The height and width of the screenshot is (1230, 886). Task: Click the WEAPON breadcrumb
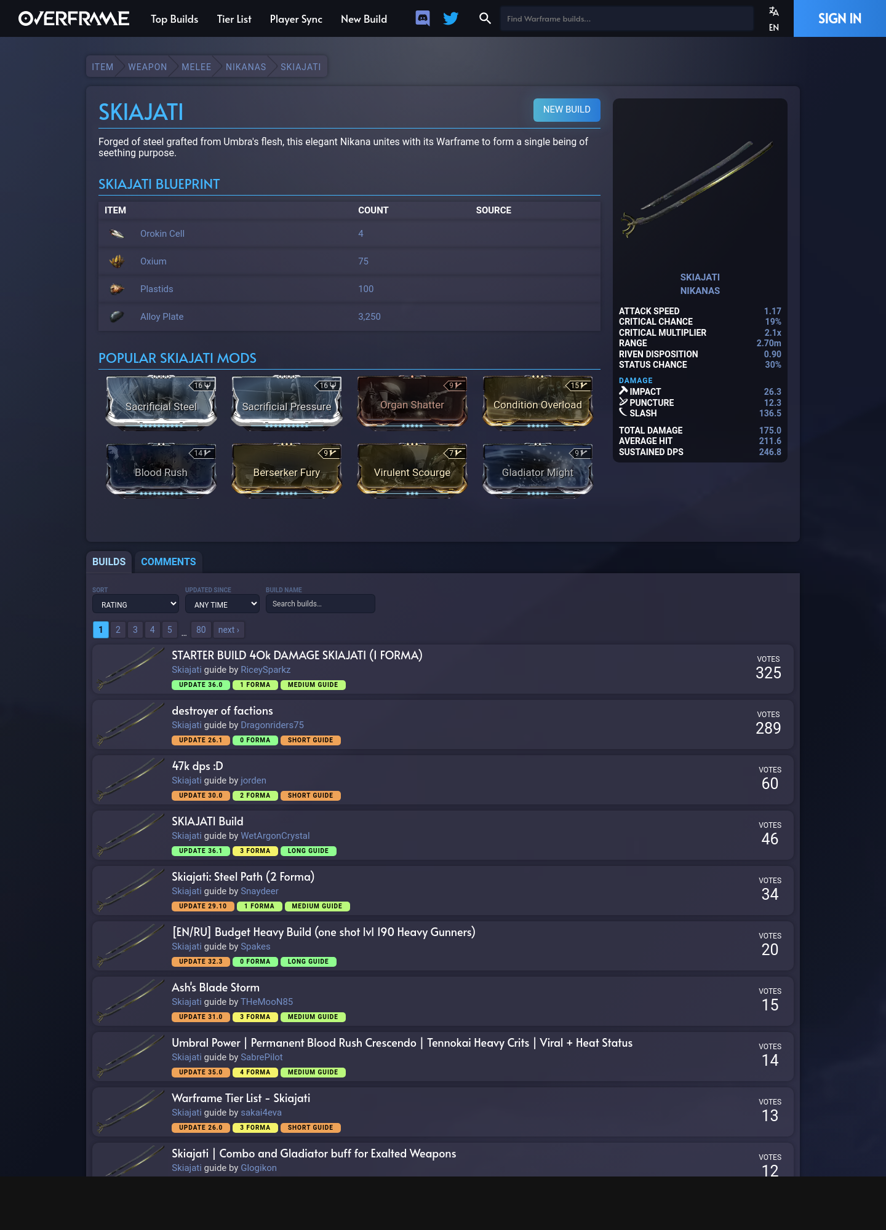click(x=148, y=67)
